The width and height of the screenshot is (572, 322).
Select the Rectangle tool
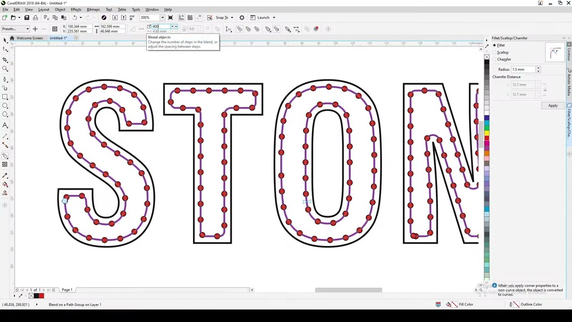click(5, 97)
